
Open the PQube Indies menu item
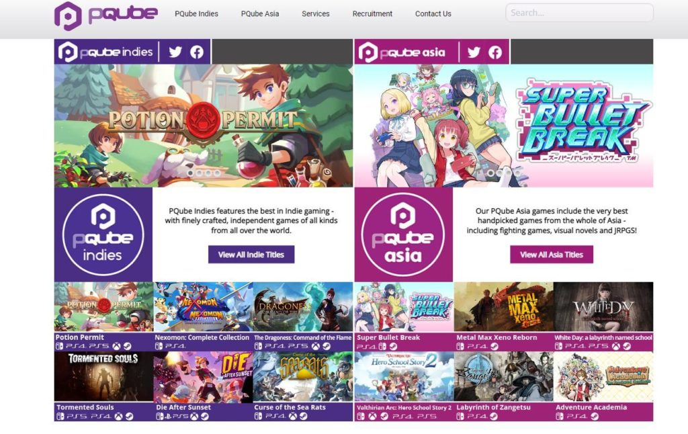tap(196, 13)
